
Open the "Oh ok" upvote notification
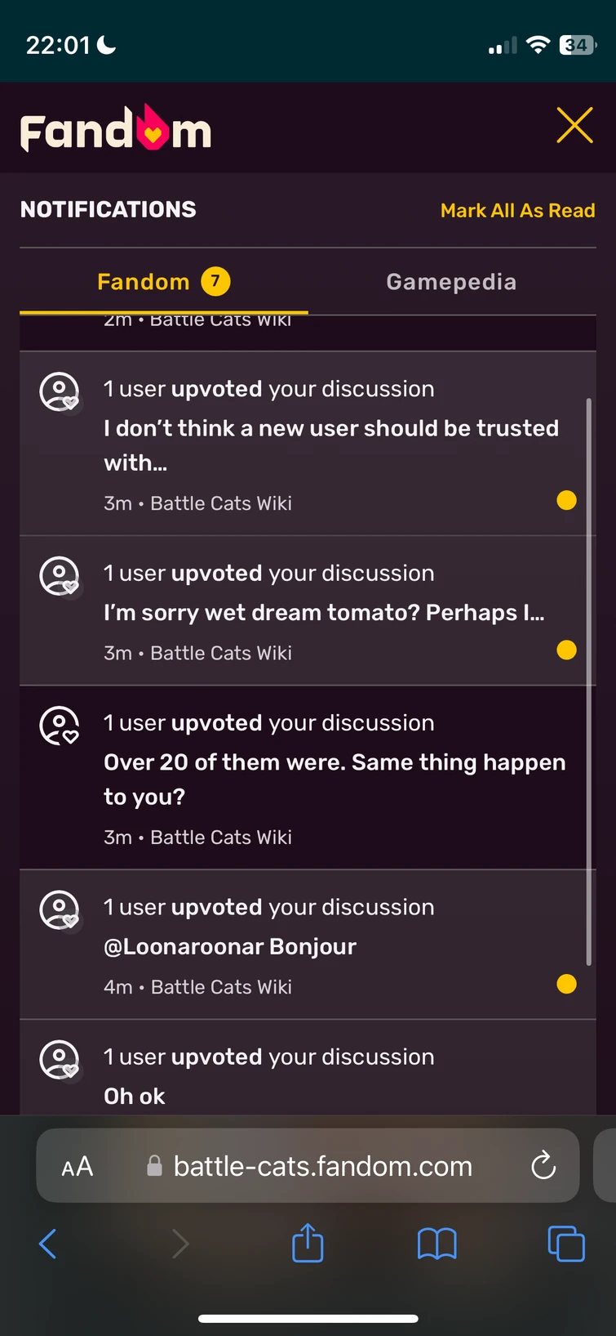tap(308, 1067)
